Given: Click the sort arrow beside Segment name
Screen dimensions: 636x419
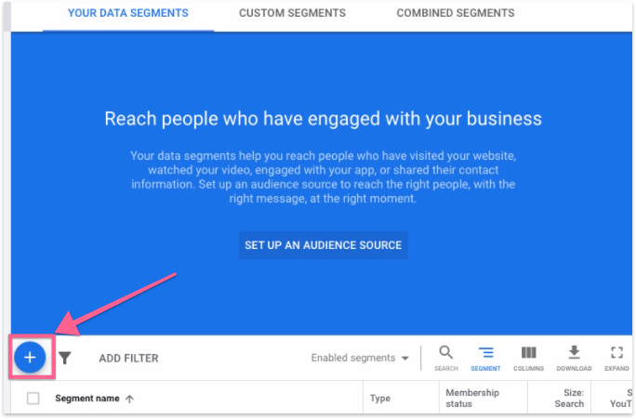Looking at the screenshot, I should (x=129, y=399).
